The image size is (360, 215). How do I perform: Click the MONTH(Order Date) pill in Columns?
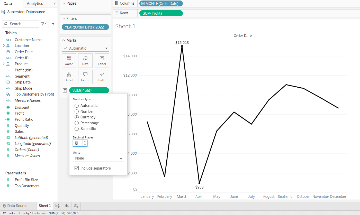(161, 4)
